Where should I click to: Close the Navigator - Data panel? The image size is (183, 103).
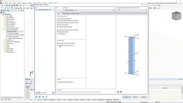coord(23,10)
